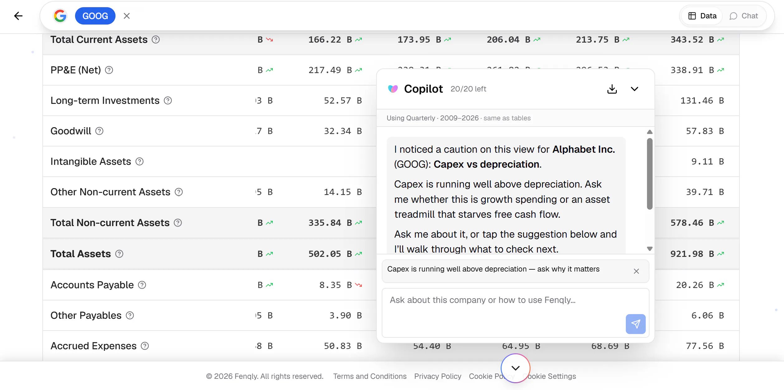Remove the GOOG ticker chip
Viewport: 784px width, 390px height.
pos(127,16)
